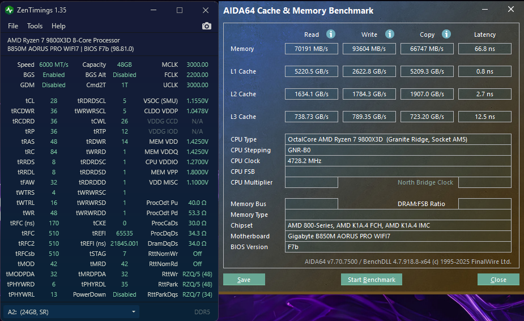Minimize the ZenTimings window
This screenshot has width=524, height=321.
(154, 10)
